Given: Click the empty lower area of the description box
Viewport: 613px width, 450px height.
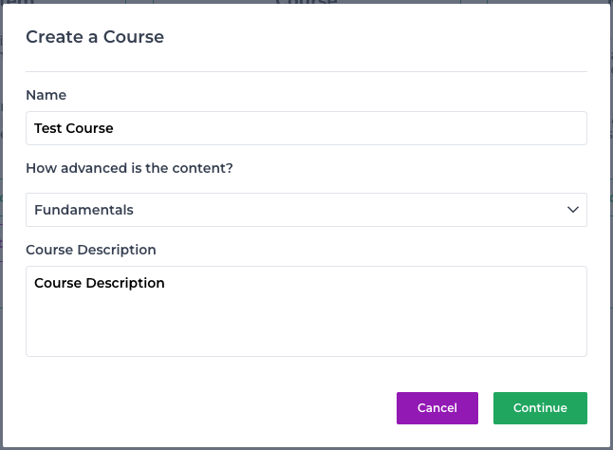Looking at the screenshot, I should pyautogui.click(x=306, y=328).
